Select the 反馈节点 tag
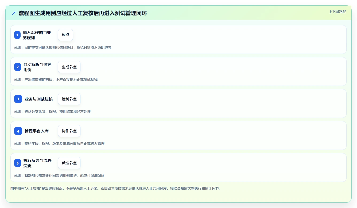The width and height of the screenshot is (357, 208). 69,163
